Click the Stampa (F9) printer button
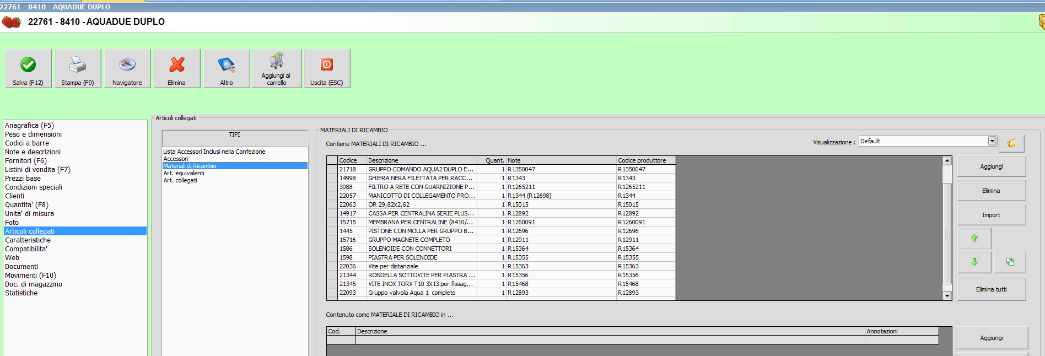Viewport: 1045px width, 356px height. click(x=78, y=69)
